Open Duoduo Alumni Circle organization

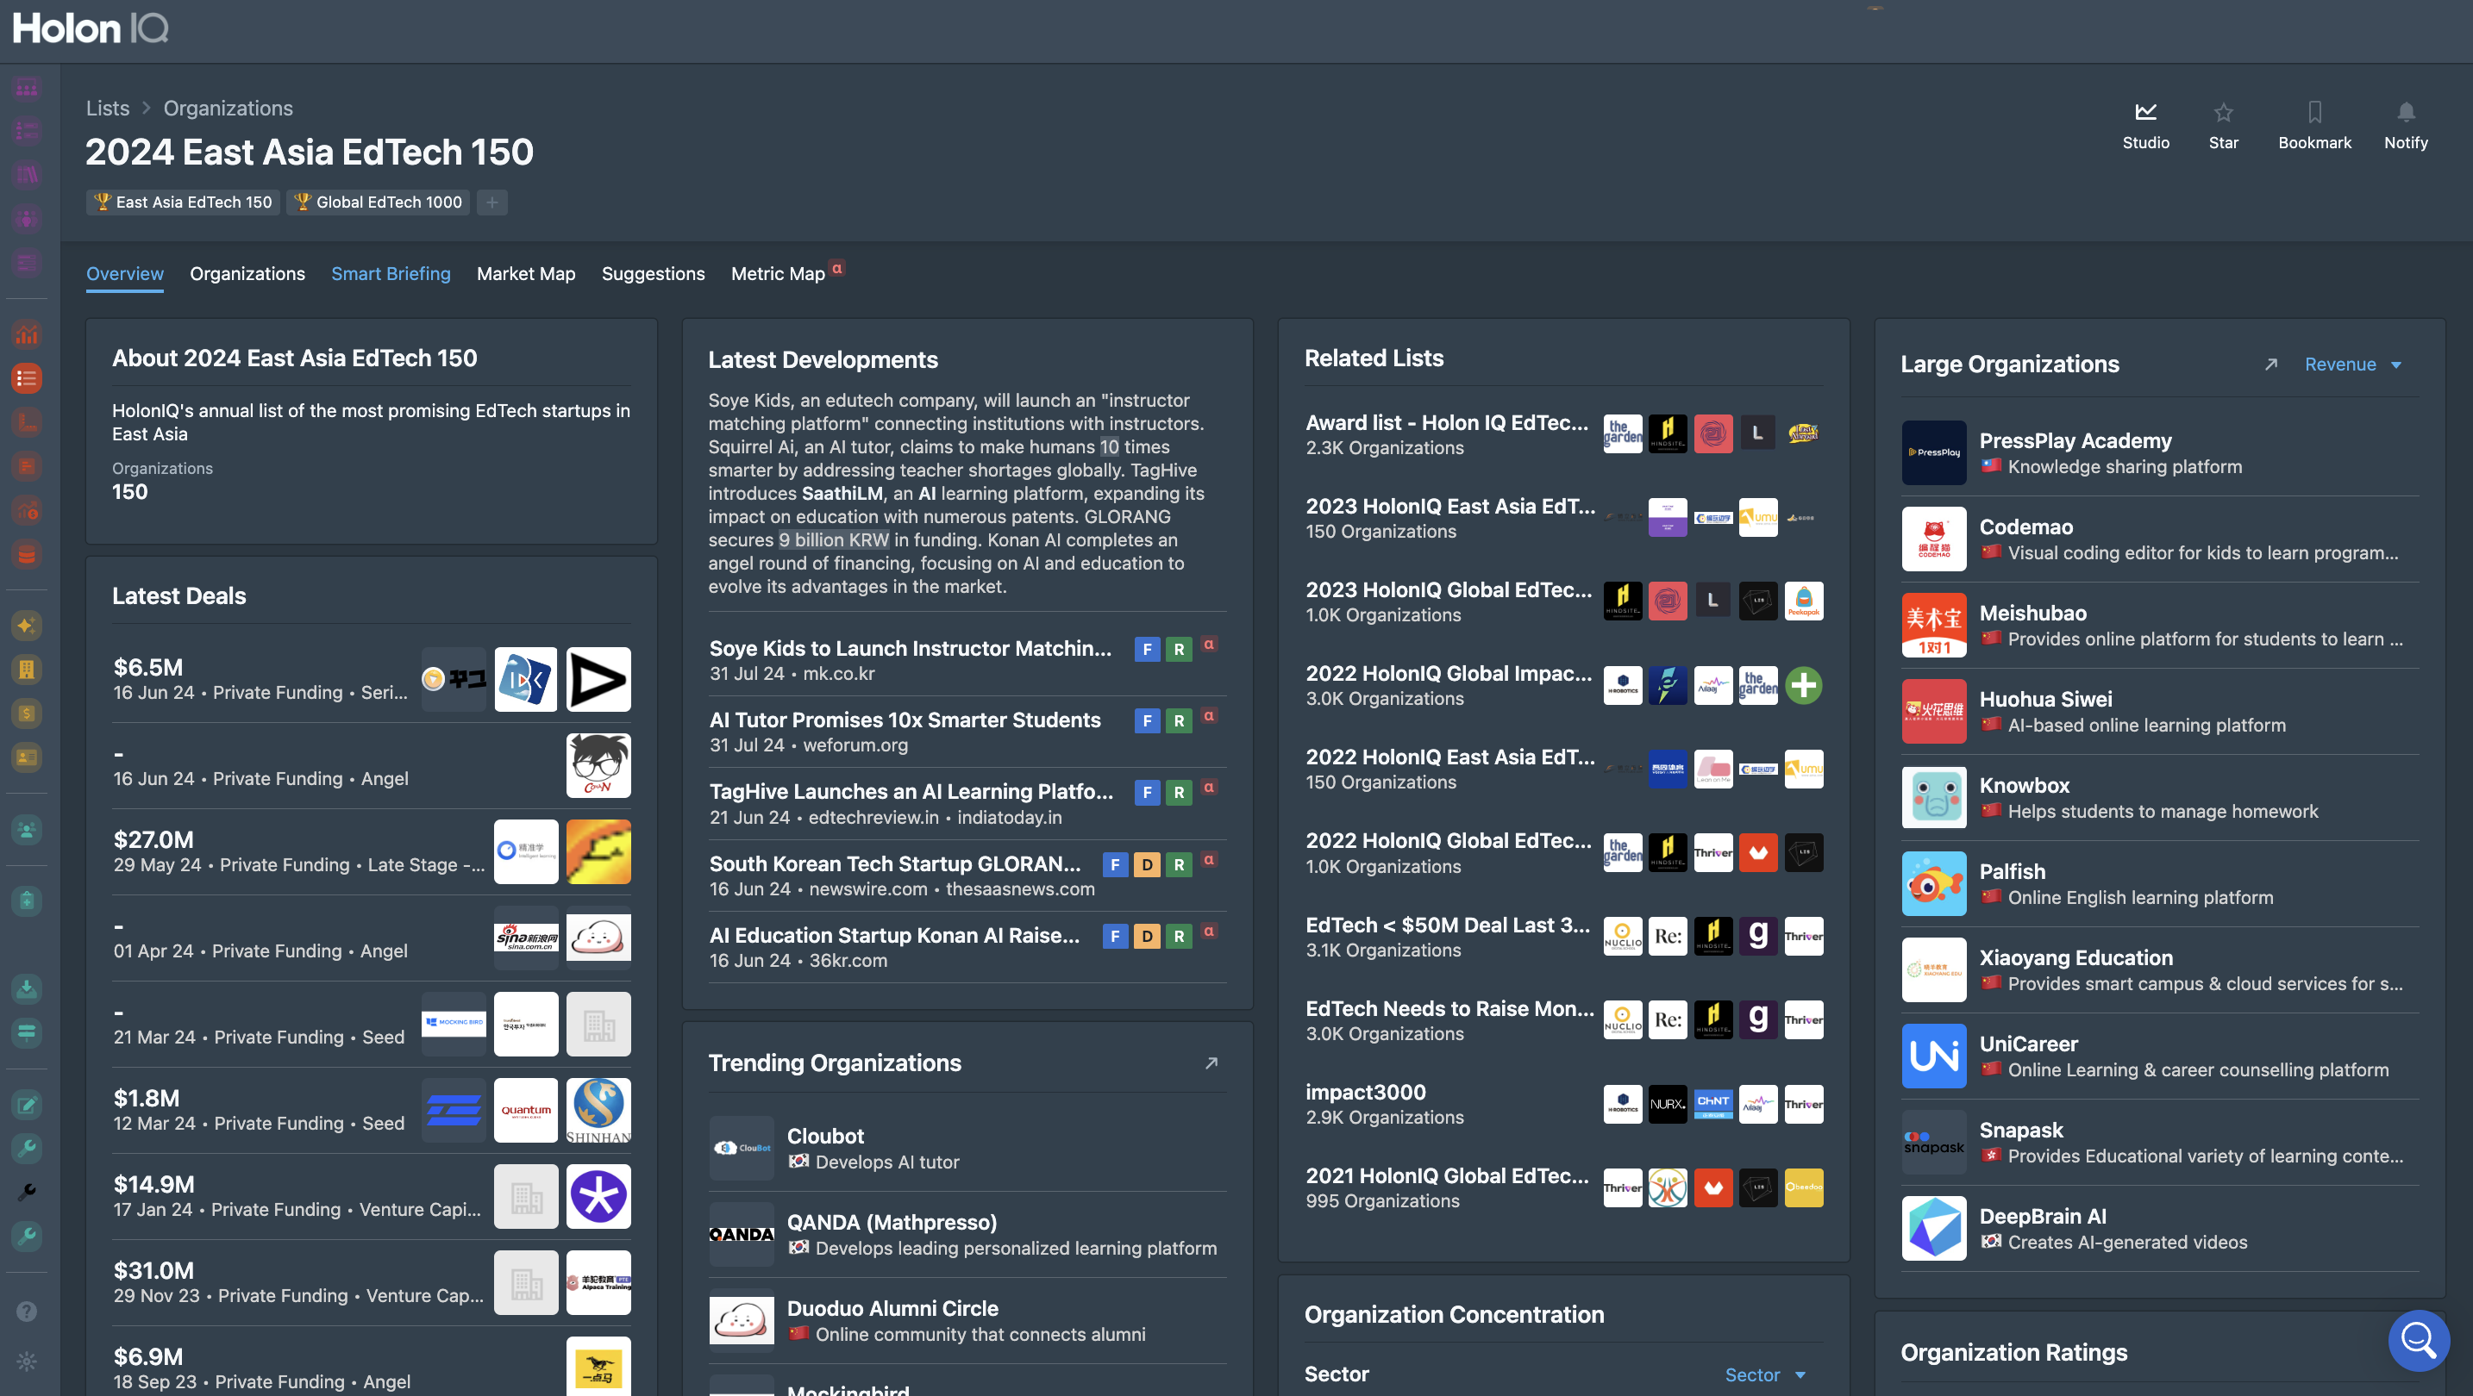[967, 1320]
